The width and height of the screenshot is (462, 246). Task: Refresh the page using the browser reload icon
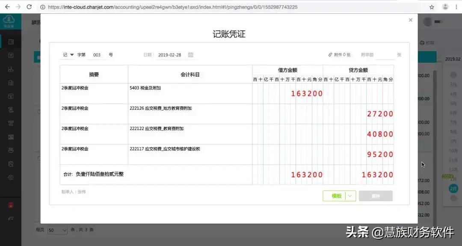click(x=29, y=7)
